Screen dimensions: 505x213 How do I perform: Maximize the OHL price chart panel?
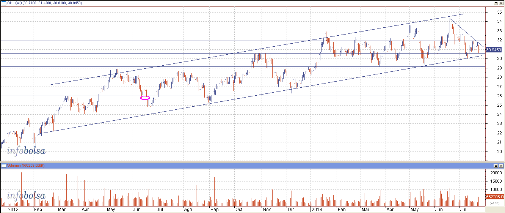pyautogui.click(x=496, y=3)
